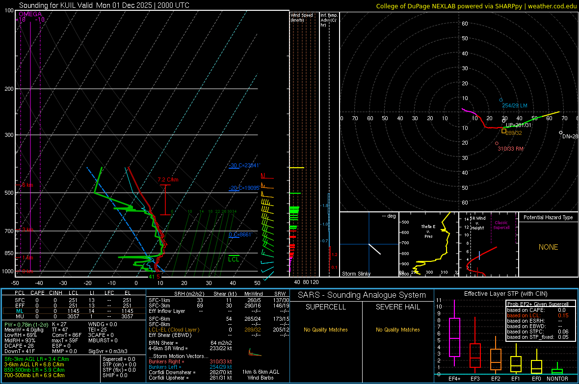Click the SFC-6km kinematics row
Image resolution: width=579 pixels, height=384 pixels.
pos(219,319)
